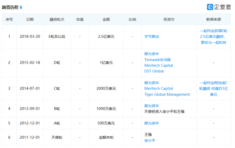Click Temasek淡马锡 investor link
Image resolution: width=235 pixels, height=148 pixels.
click(x=157, y=60)
